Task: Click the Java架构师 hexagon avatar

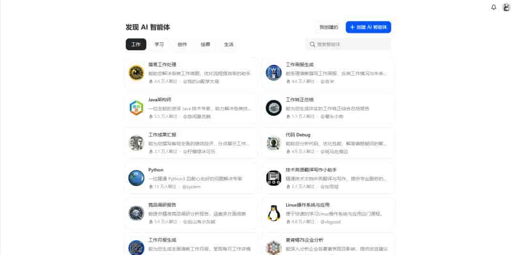Action: click(136, 108)
